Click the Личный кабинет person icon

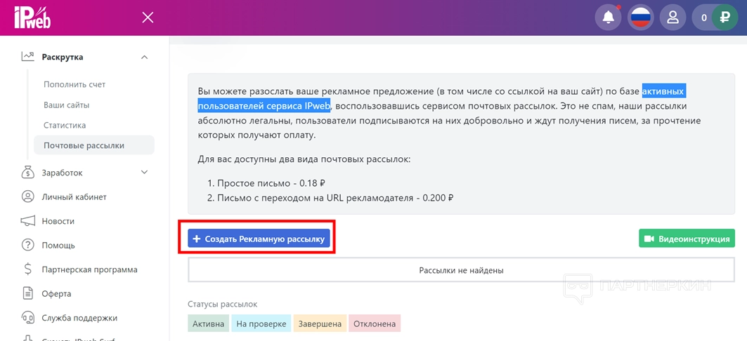click(28, 196)
